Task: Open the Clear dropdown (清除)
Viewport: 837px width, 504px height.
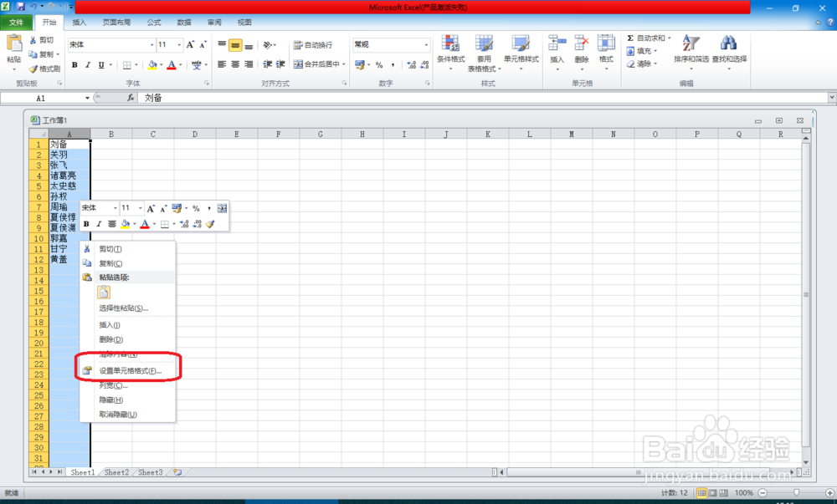Action: point(641,64)
